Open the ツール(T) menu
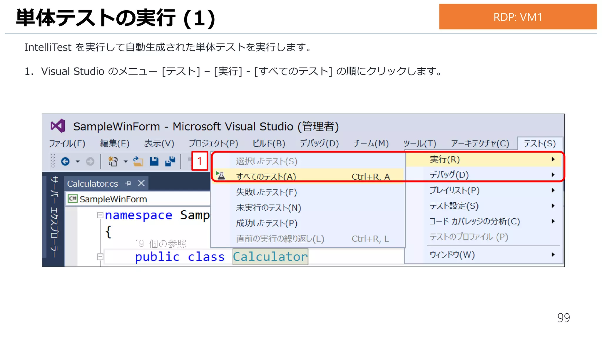Screen dimensions: 602x338 (x=420, y=143)
